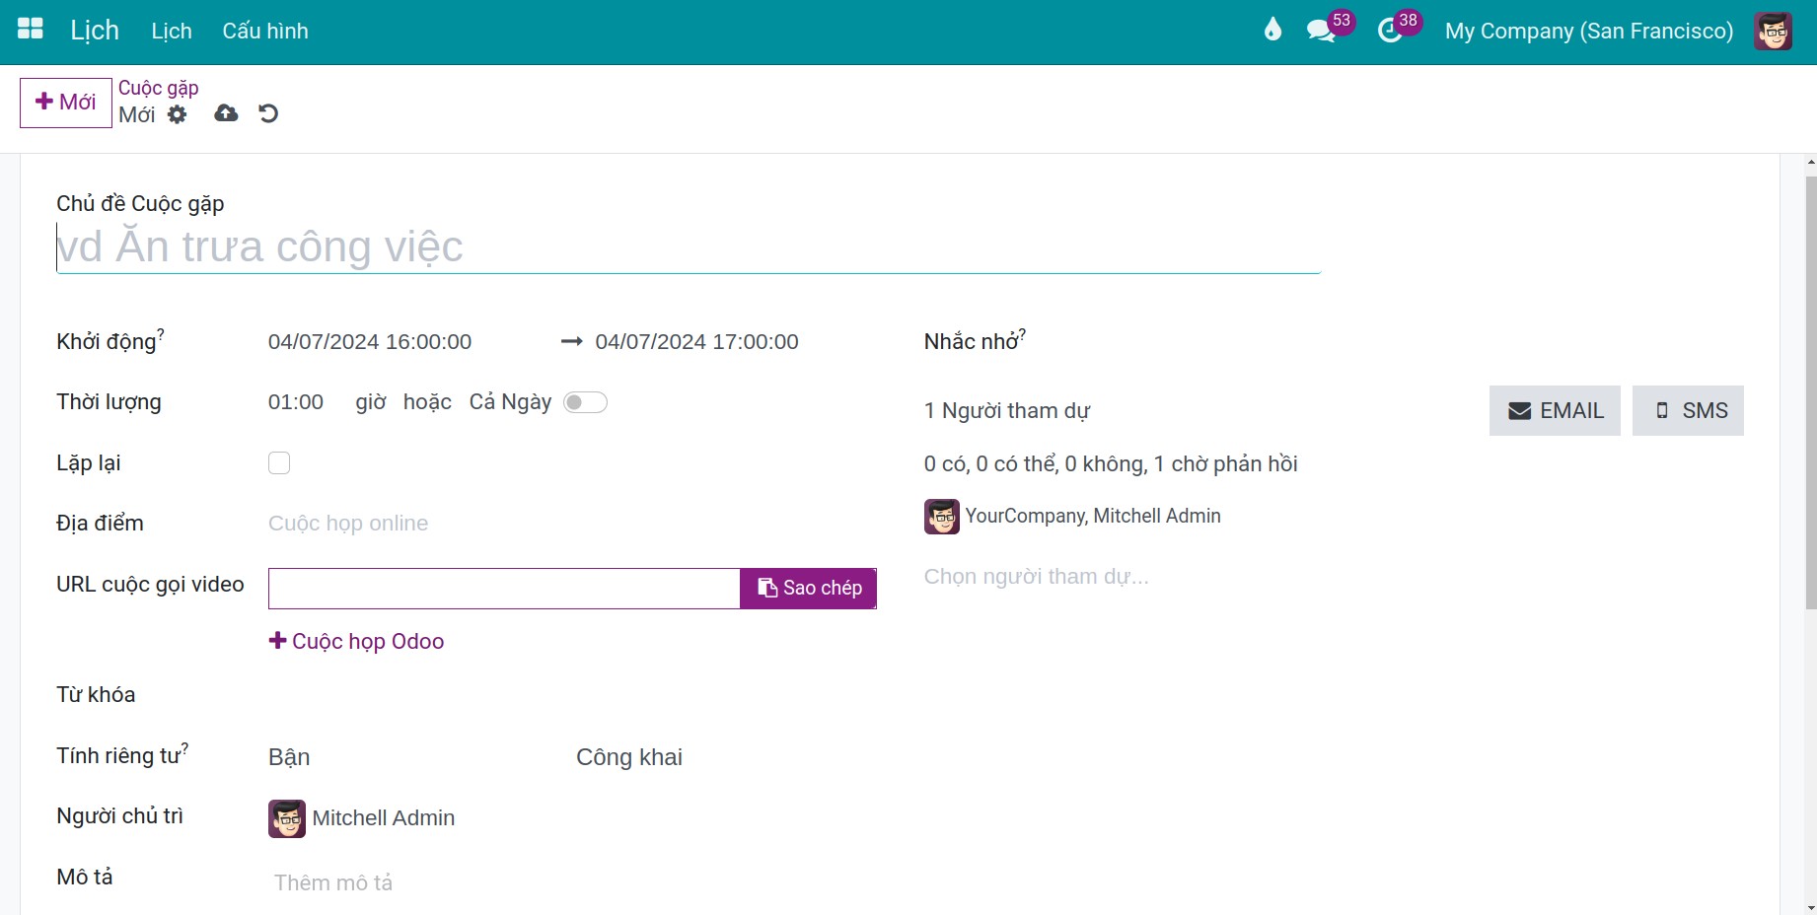Save the record with the cloud upload icon
This screenshot has height=915, width=1817.
[226, 113]
